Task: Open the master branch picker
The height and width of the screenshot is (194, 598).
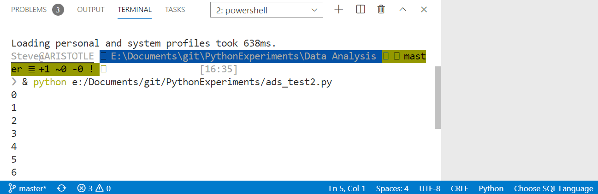Action: (27, 188)
